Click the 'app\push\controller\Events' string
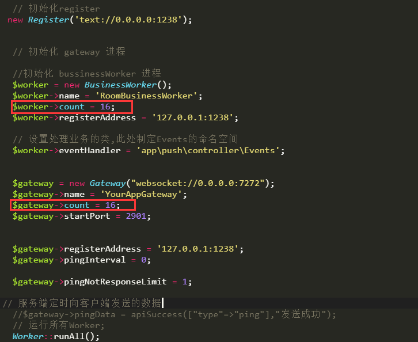The image size is (418, 342). click(x=208, y=150)
